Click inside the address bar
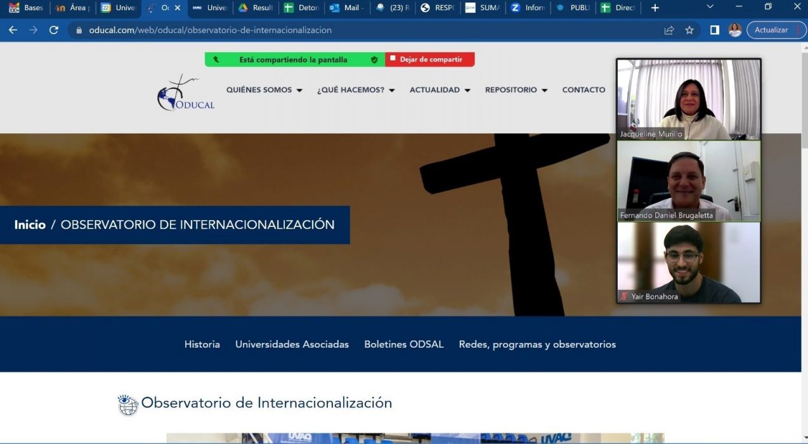Screen dimensions: 808x444 point(254,29)
